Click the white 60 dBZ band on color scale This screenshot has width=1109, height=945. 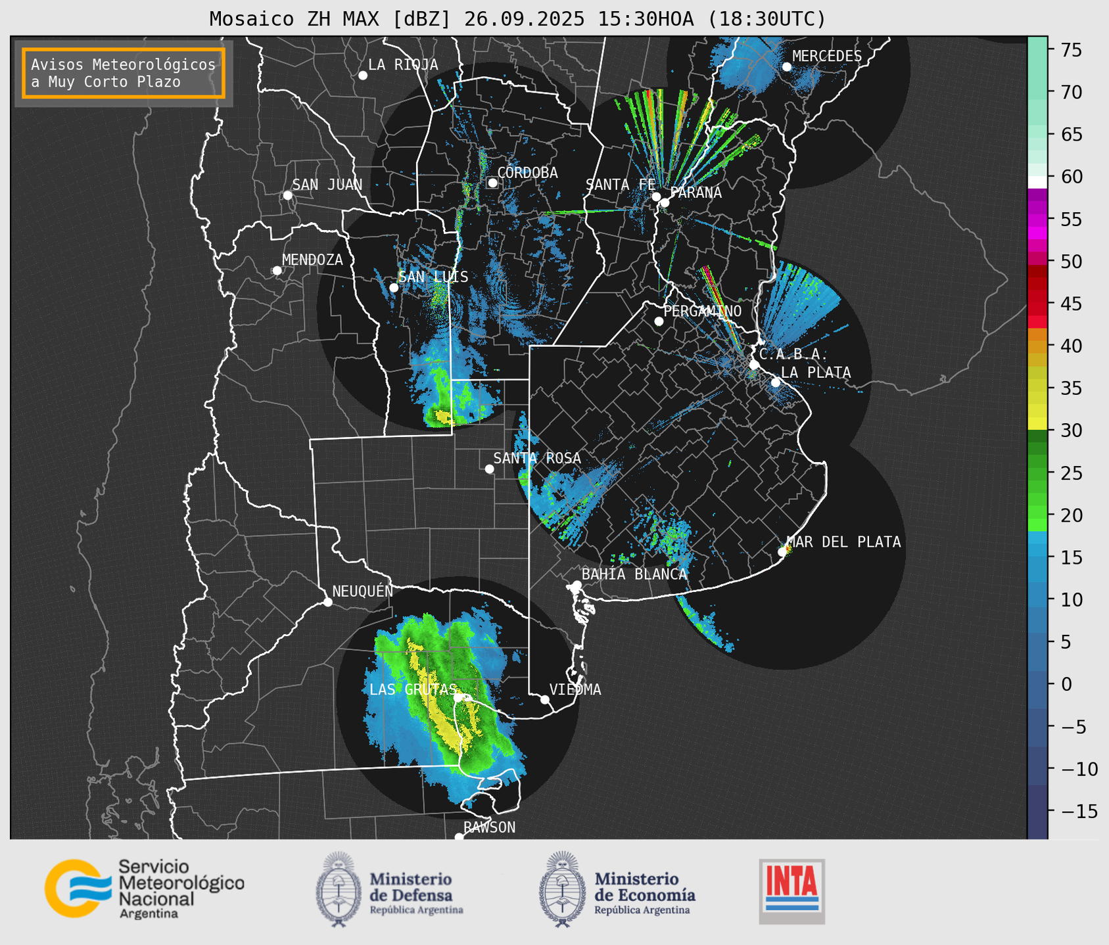1037,182
